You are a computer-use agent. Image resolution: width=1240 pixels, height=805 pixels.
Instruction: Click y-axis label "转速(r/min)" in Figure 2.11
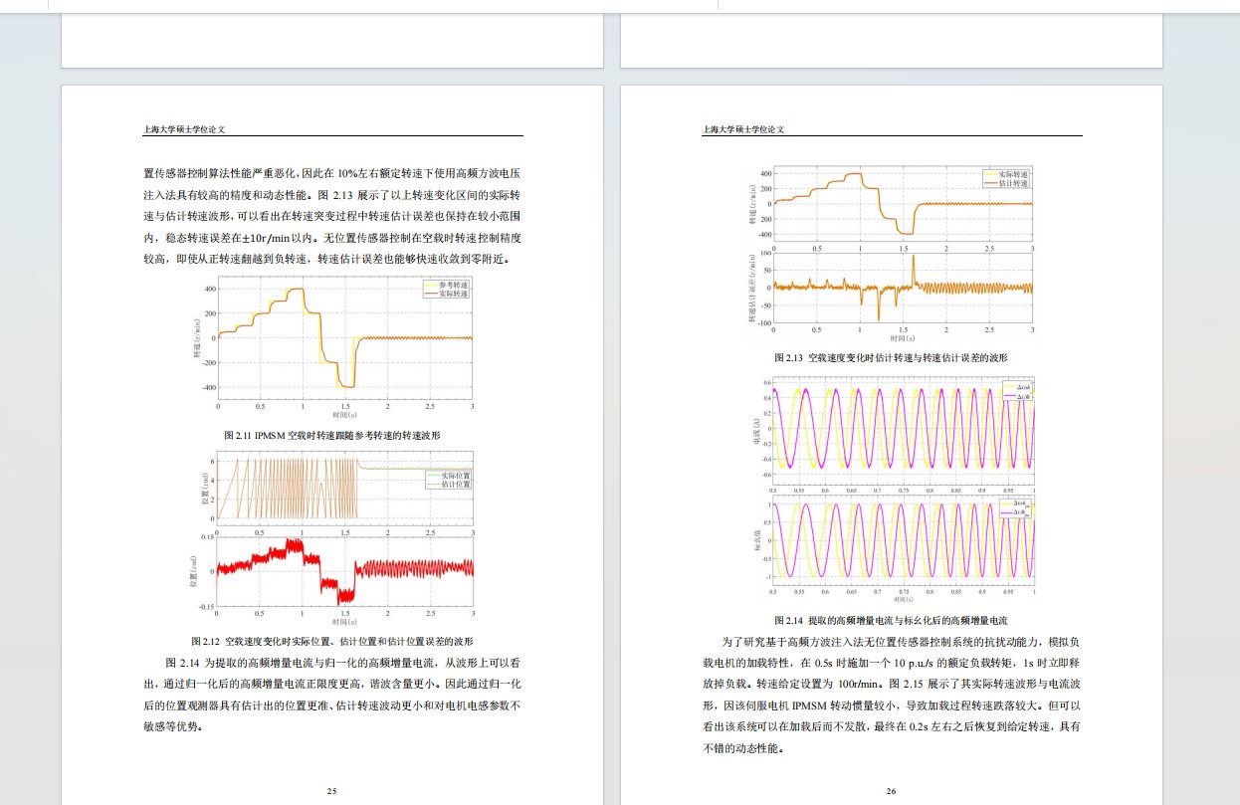(198, 338)
